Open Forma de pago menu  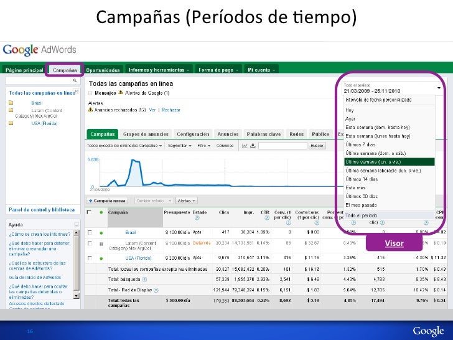point(218,70)
